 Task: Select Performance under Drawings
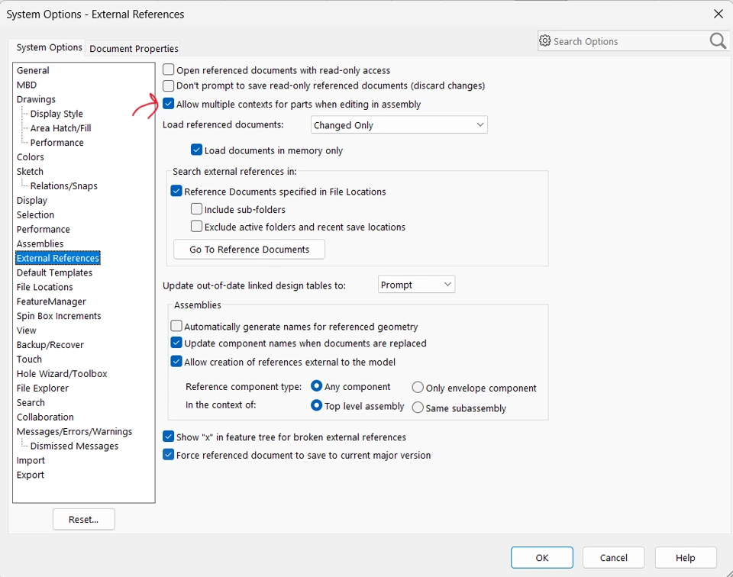(x=57, y=143)
